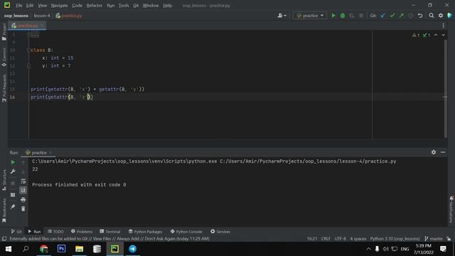
Task: Open the TODO tool window
Action: click(x=55, y=231)
